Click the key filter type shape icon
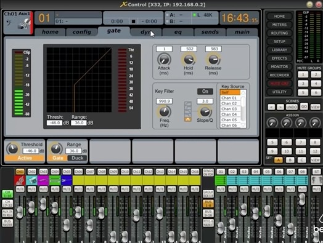Image resolution: width=323 pixels, height=243 pixels. pos(187,111)
